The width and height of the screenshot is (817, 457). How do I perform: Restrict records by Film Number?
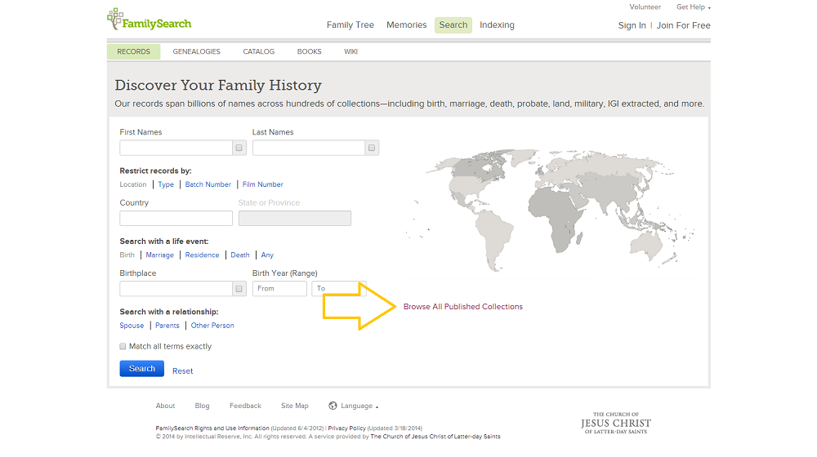click(x=262, y=184)
